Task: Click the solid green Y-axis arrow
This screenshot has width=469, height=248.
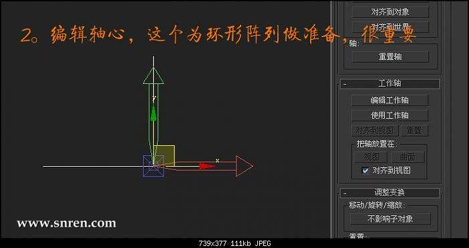Action: [154, 114]
